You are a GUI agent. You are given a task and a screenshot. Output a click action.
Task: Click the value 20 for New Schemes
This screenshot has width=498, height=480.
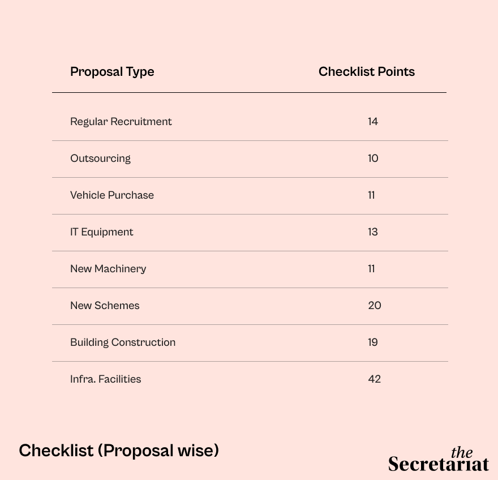tap(375, 305)
